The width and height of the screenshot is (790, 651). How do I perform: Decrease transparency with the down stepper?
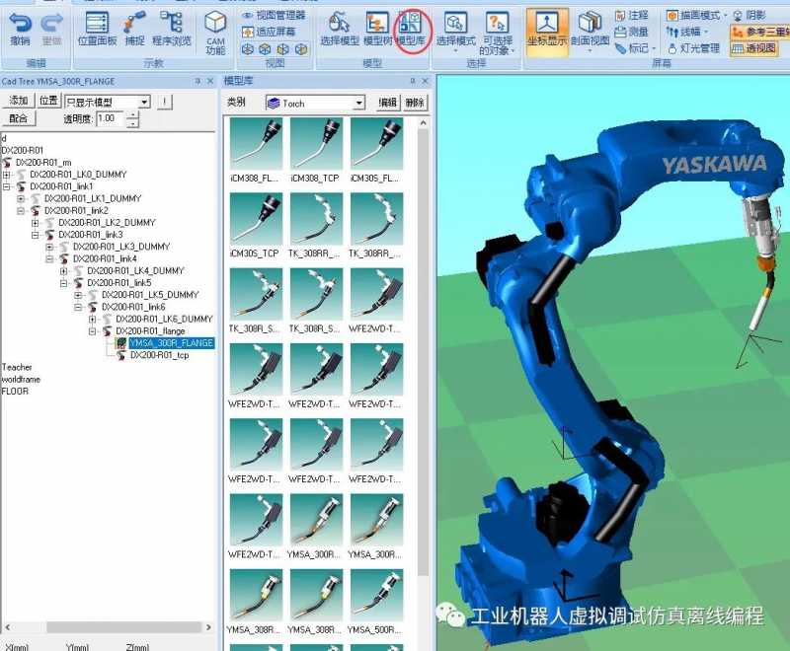pos(132,123)
